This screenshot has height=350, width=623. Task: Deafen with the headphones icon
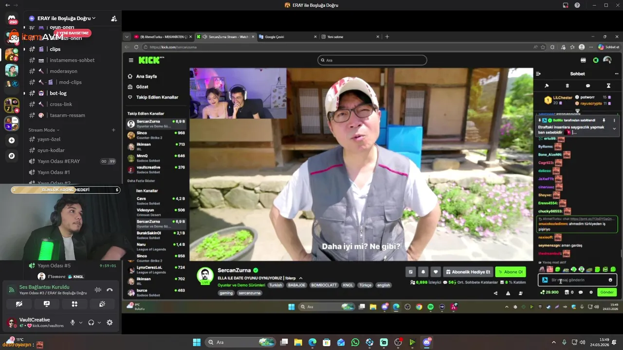[x=91, y=322]
